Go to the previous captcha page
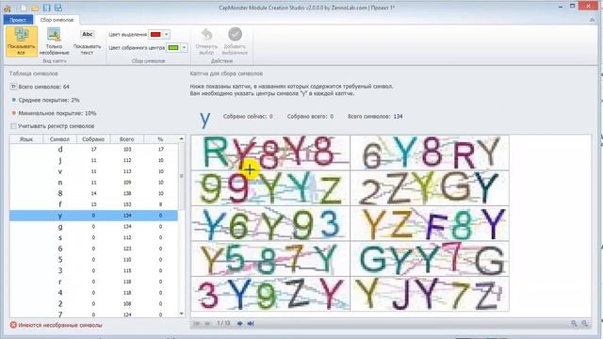This screenshot has height=339, width=603. click(x=207, y=324)
